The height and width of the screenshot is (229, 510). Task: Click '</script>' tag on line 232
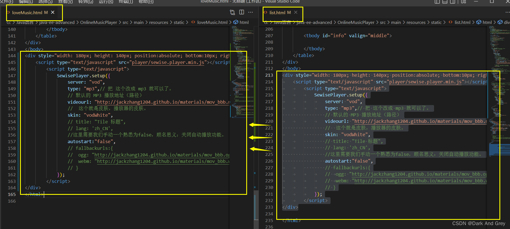pyautogui.click(x=316, y=200)
